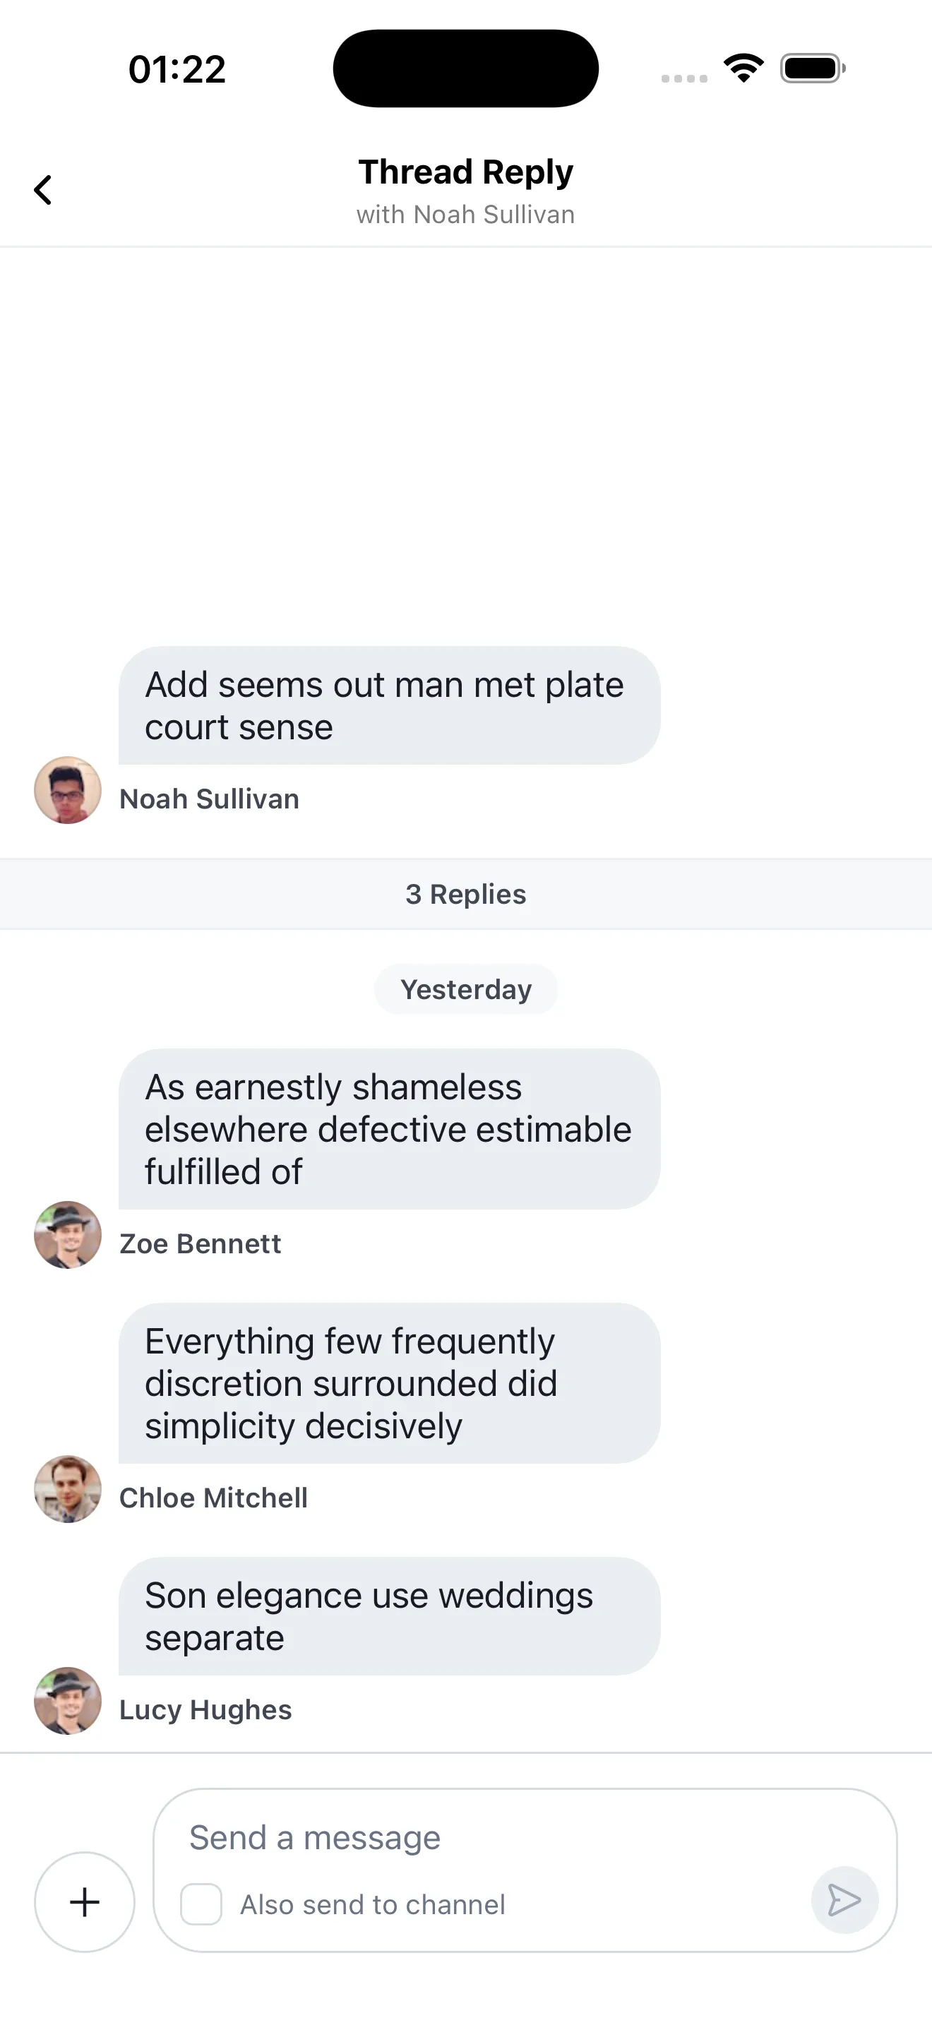Tap the Wi-Fi status icon

click(x=743, y=68)
